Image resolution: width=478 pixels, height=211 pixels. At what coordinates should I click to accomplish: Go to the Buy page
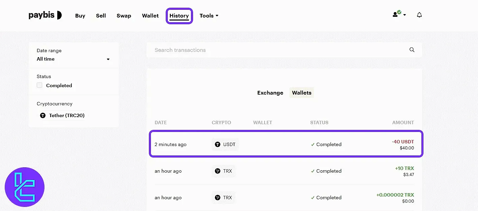pos(80,16)
